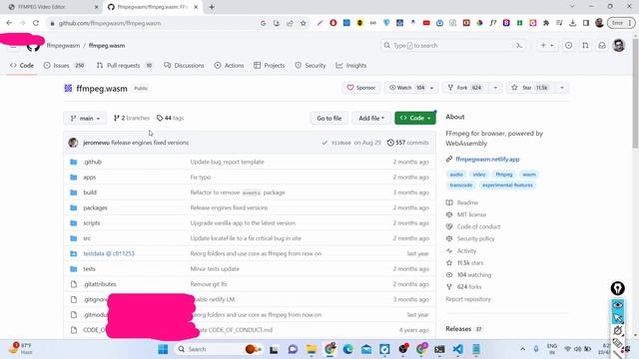View the 44 tags link

[x=171, y=118]
